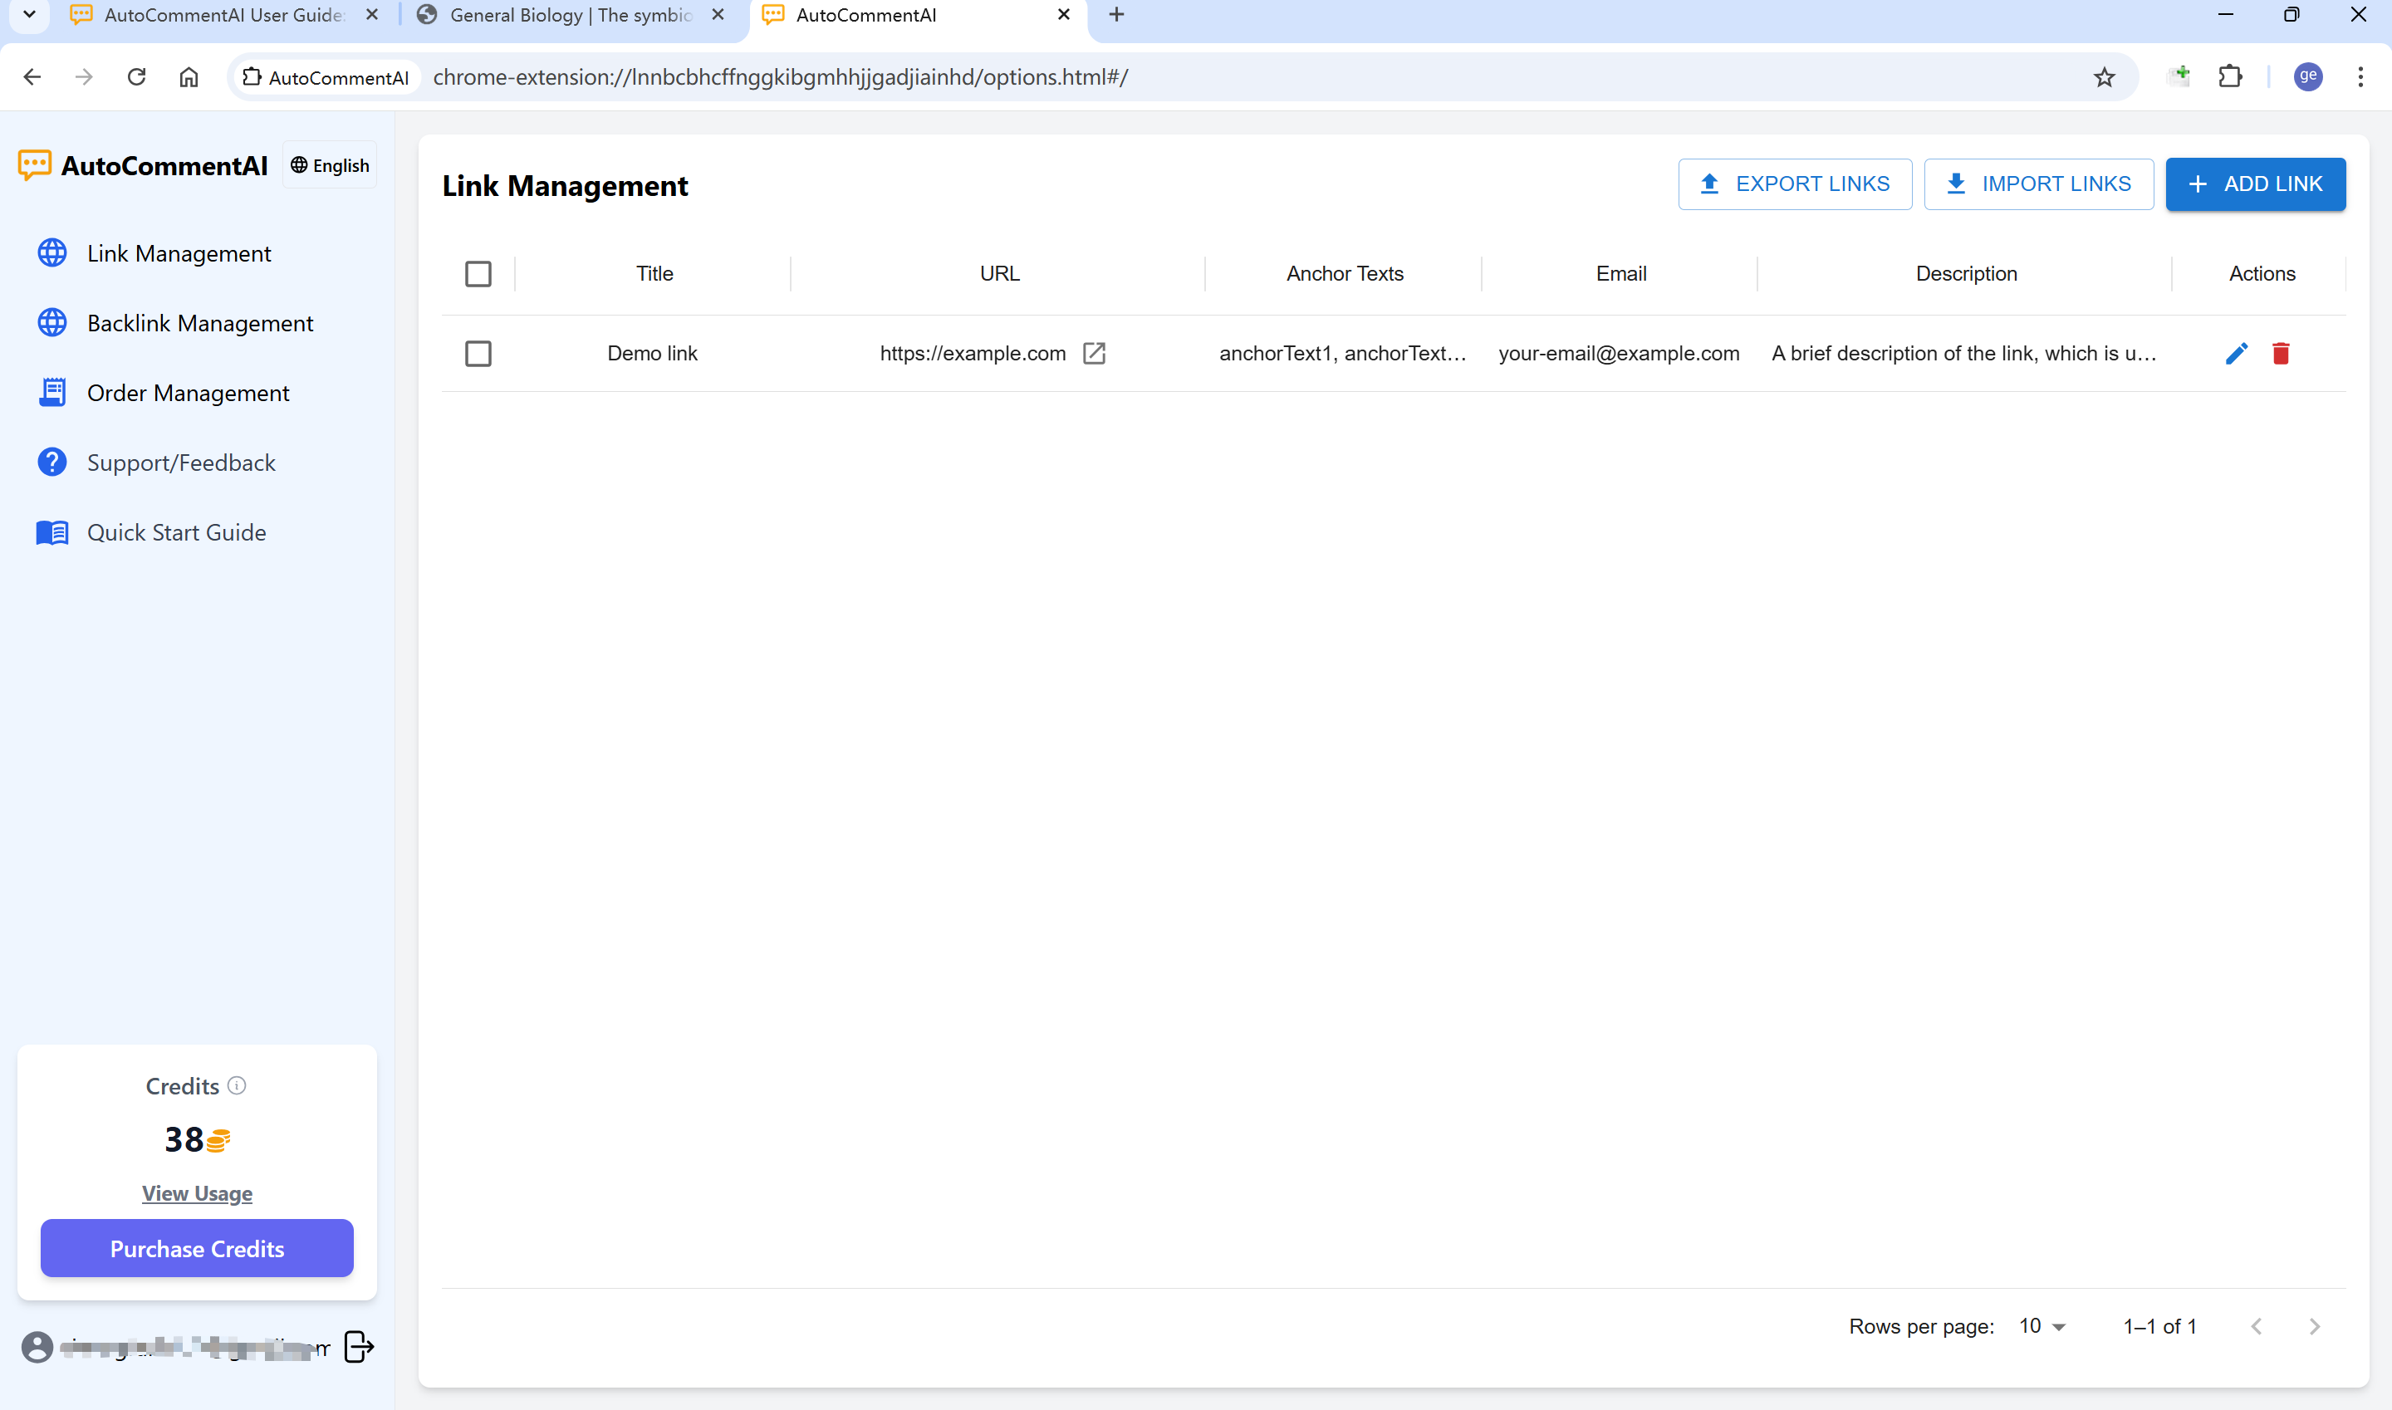Image resolution: width=2392 pixels, height=1410 pixels.
Task: Click the Purchase Credits button
Action: 197,1248
